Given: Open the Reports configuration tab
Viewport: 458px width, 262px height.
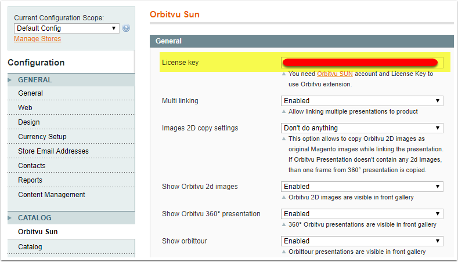Looking at the screenshot, I should [x=71, y=180].
